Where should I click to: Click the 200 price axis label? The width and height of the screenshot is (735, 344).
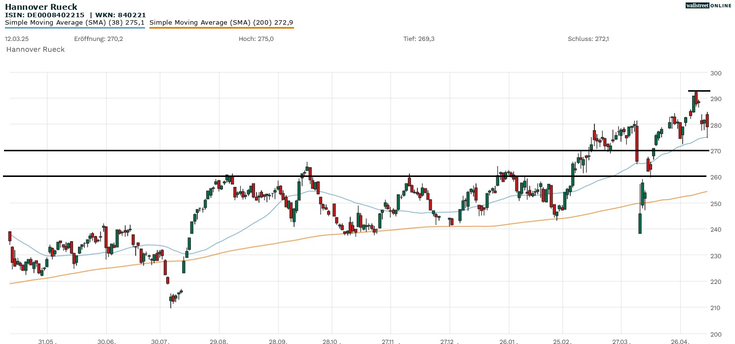click(x=716, y=334)
